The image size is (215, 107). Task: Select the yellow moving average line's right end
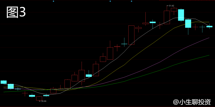[x=209, y=22]
